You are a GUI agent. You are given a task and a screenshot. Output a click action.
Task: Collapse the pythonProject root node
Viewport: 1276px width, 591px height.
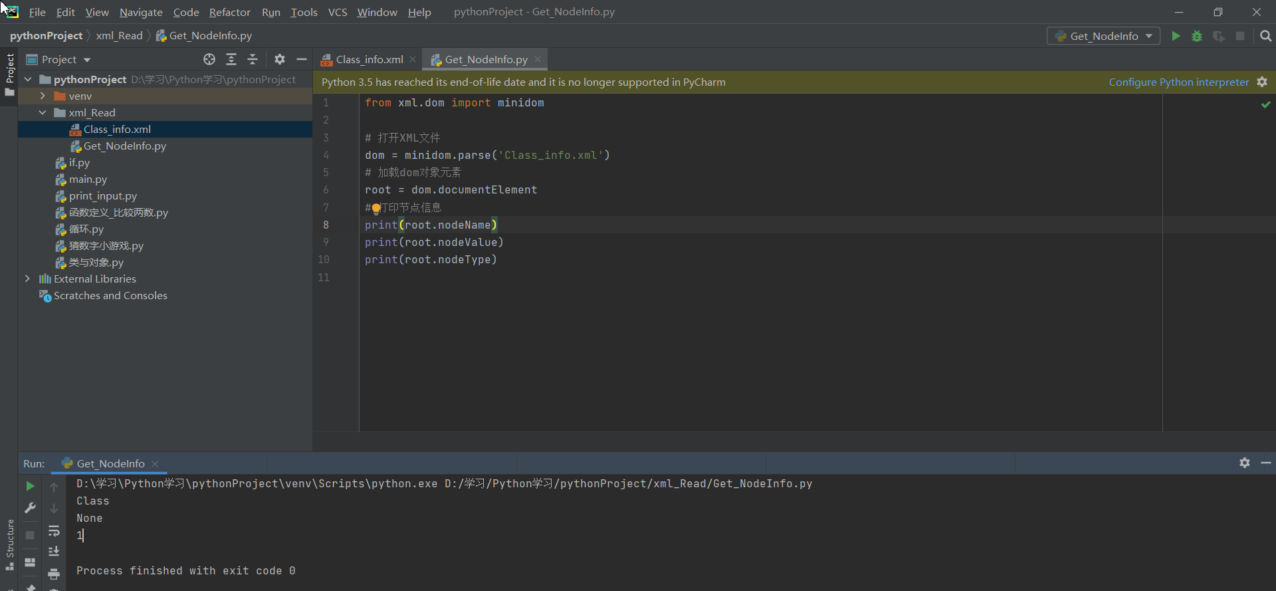pyautogui.click(x=28, y=79)
